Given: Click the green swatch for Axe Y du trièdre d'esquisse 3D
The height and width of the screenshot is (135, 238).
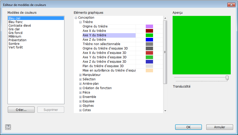Looking at the screenshot, I should coord(149,57).
